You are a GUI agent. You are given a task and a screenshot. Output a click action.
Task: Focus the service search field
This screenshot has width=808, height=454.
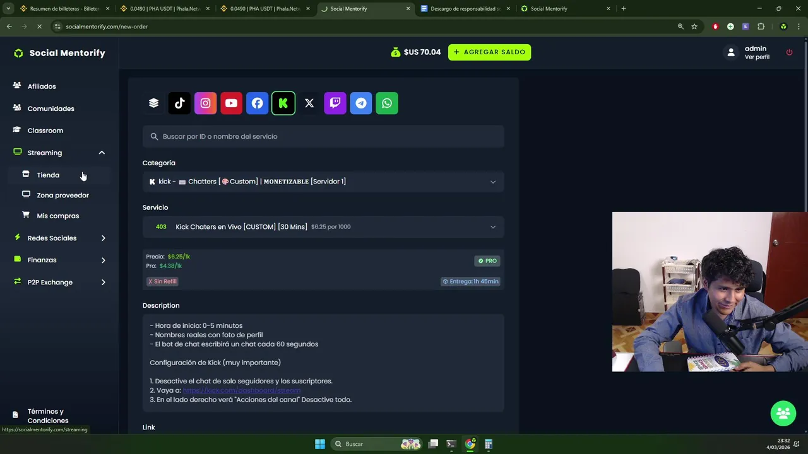click(323, 137)
